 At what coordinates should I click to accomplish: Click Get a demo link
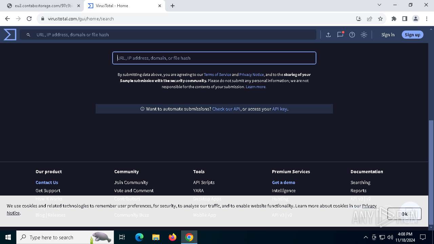pyautogui.click(x=283, y=182)
